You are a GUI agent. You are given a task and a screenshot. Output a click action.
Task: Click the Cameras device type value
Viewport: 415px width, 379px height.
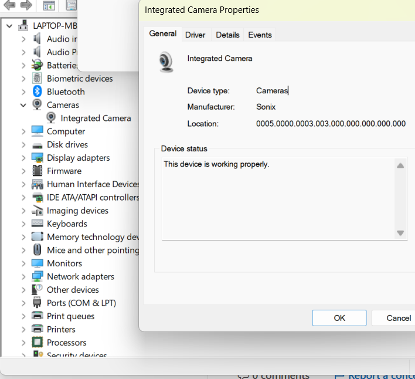click(x=272, y=90)
